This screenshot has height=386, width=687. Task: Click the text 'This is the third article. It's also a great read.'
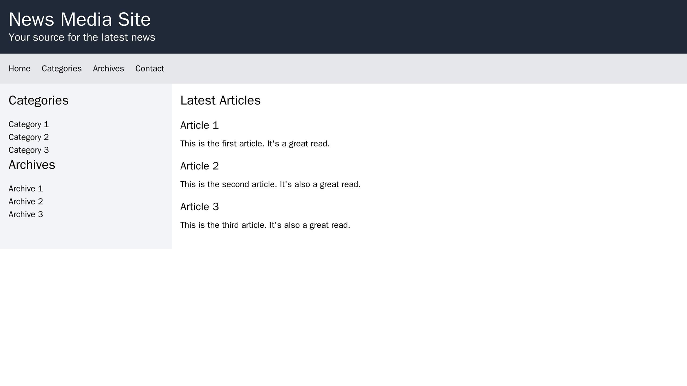(x=265, y=225)
